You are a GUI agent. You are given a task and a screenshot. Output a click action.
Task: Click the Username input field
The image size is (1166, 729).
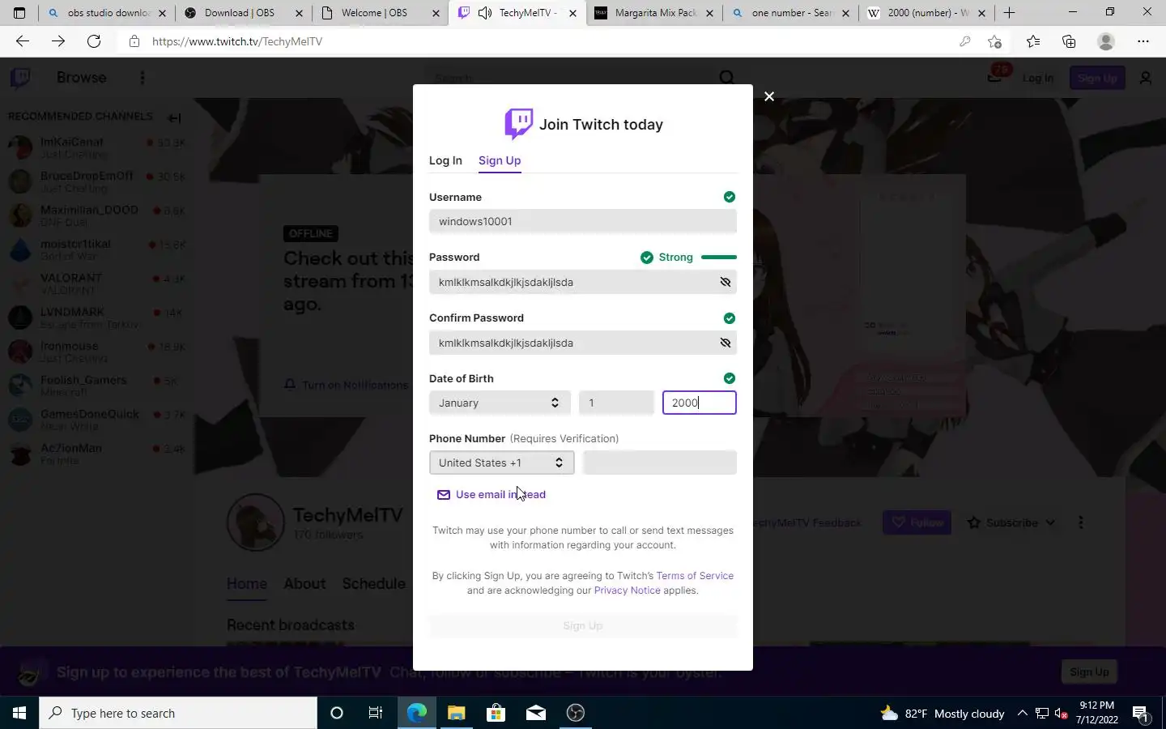(x=583, y=221)
